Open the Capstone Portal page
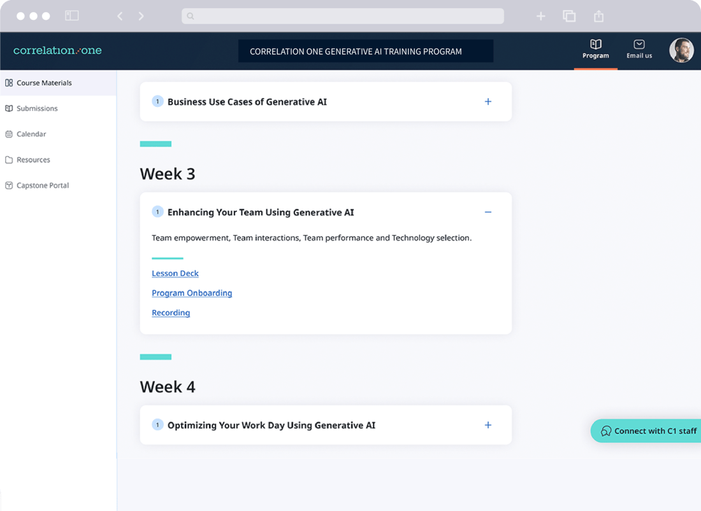The image size is (701, 511). (43, 186)
